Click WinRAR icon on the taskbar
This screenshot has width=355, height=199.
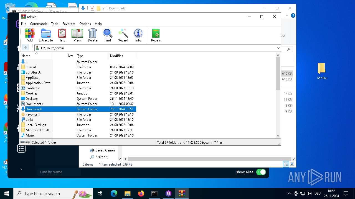(182, 193)
